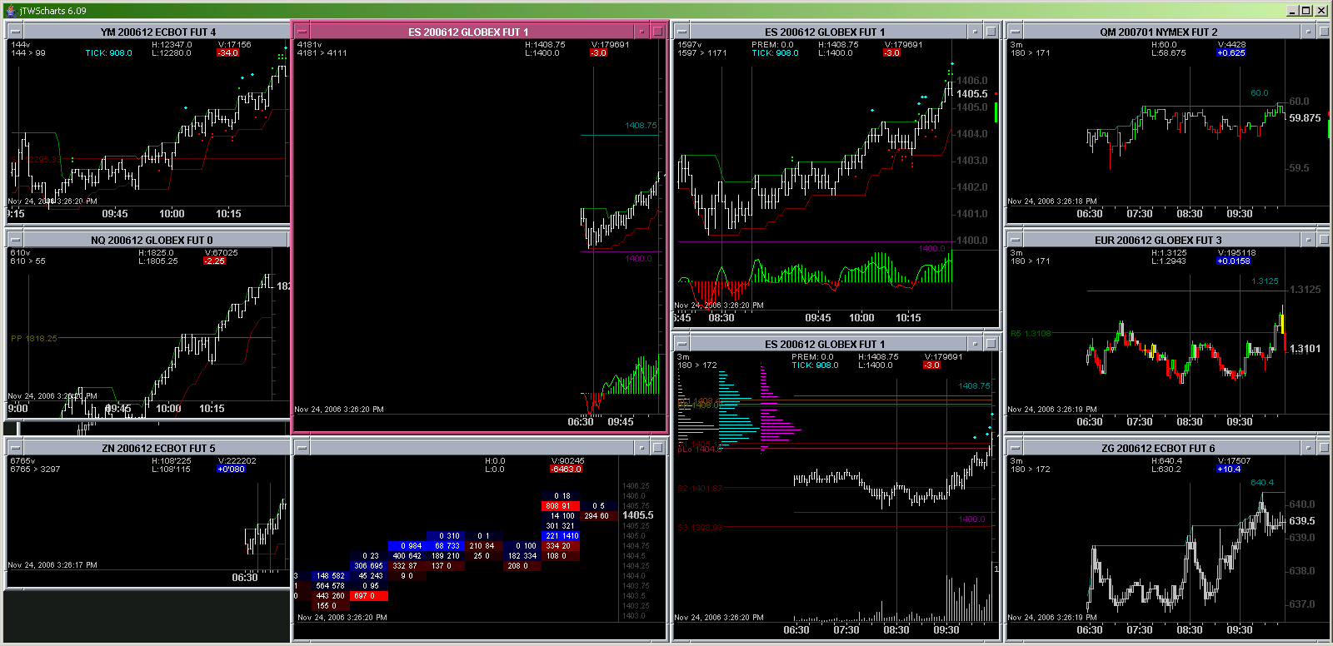Click the 1.3101 last price in EUR chart
The height and width of the screenshot is (646, 1333).
1305,348
